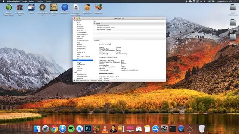Click the Ses column header

coord(130,21)
